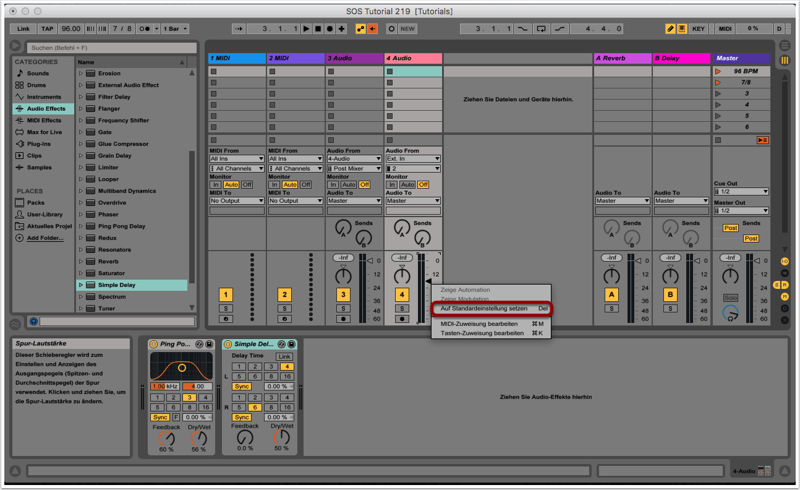This screenshot has height=490, width=800.
Task: Click the Ping Pong device activator icon
Action: (154, 344)
